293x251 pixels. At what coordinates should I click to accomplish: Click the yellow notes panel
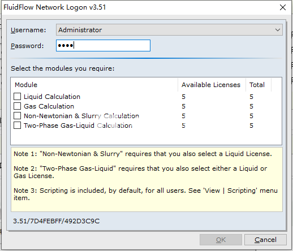(146, 180)
